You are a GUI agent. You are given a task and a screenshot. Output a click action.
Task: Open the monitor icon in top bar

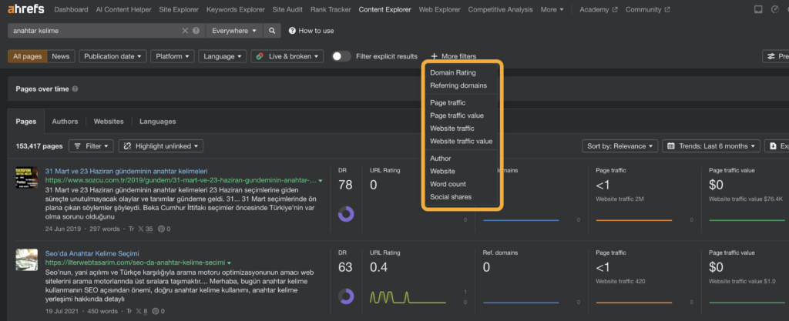(x=758, y=9)
